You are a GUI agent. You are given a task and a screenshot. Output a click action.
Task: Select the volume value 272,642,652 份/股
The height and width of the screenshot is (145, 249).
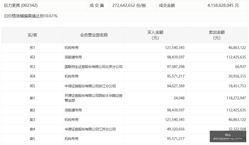click(129, 5)
